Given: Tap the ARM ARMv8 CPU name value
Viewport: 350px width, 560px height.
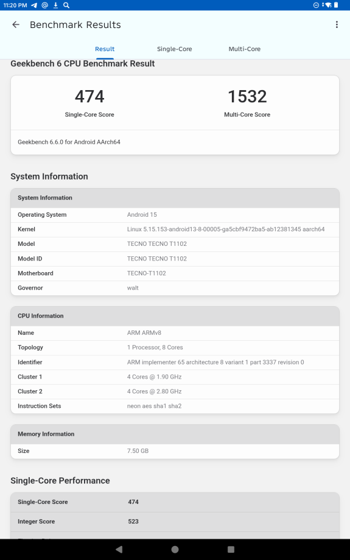Looking at the screenshot, I should [x=144, y=333].
